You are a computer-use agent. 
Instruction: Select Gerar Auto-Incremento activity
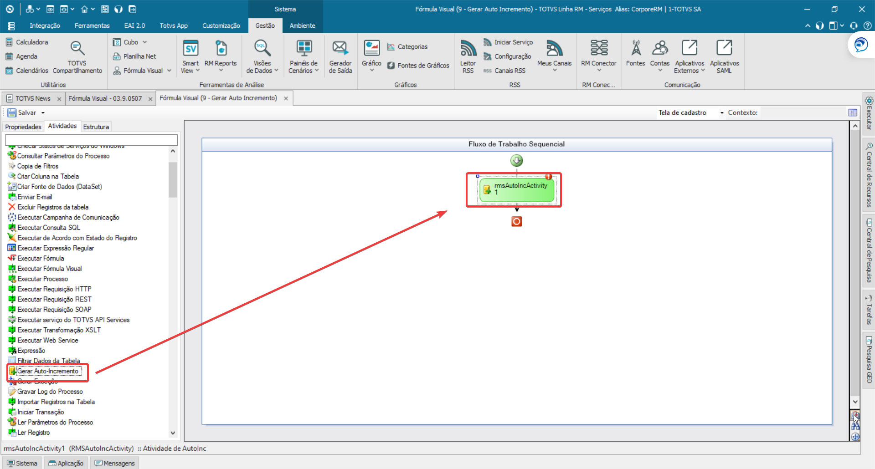(48, 371)
